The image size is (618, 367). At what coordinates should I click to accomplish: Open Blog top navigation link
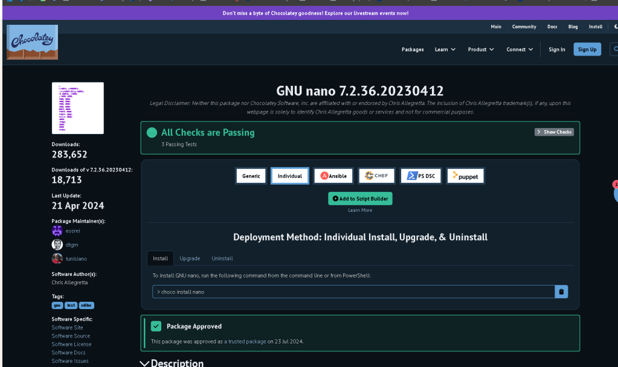click(x=573, y=27)
